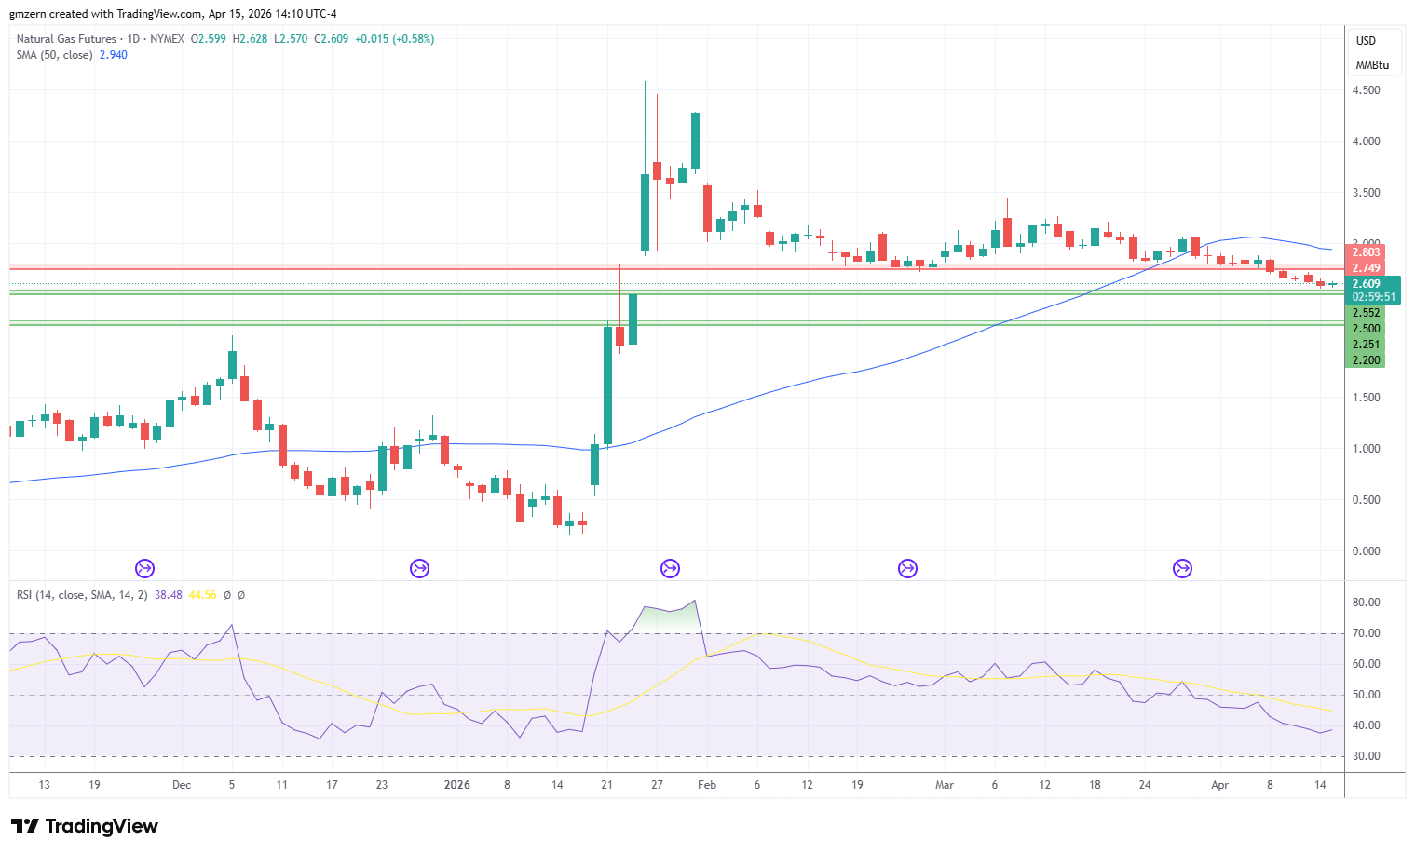Image resolution: width=1415 pixels, height=854 pixels.
Task: Click the 0.500 price axis label
Action: pyautogui.click(x=1366, y=500)
